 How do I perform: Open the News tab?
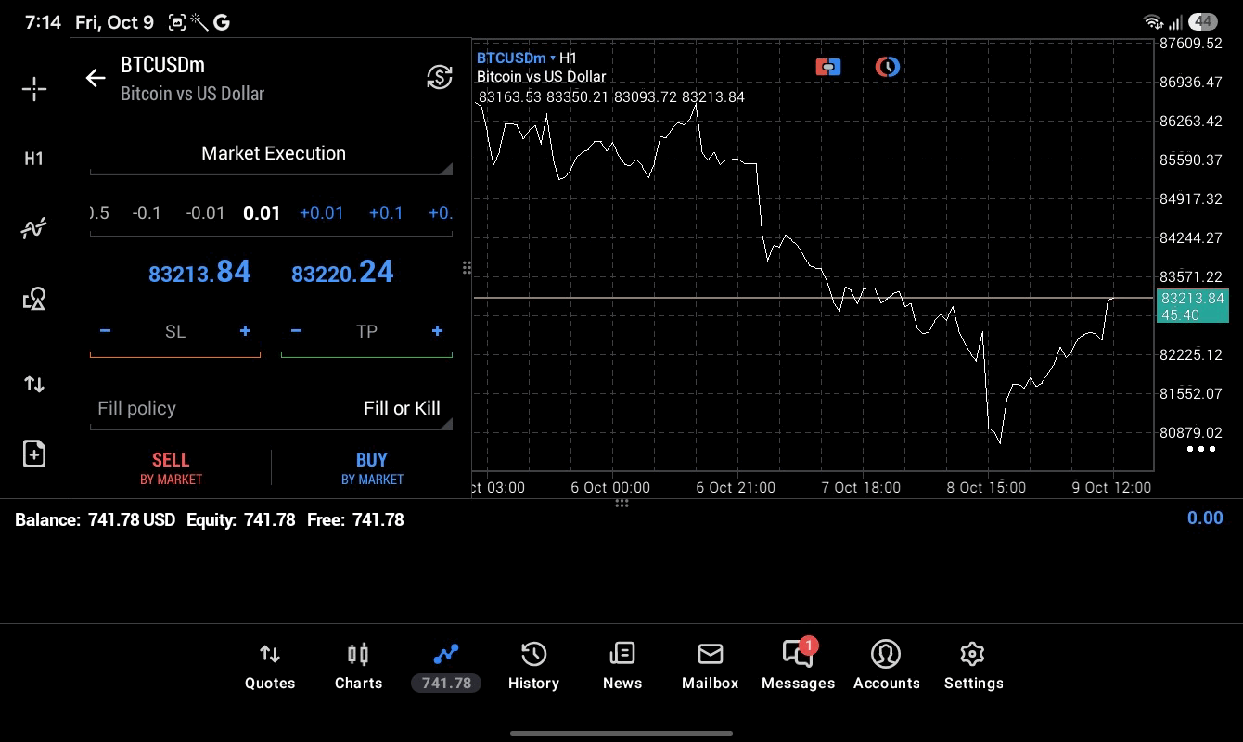622,667
